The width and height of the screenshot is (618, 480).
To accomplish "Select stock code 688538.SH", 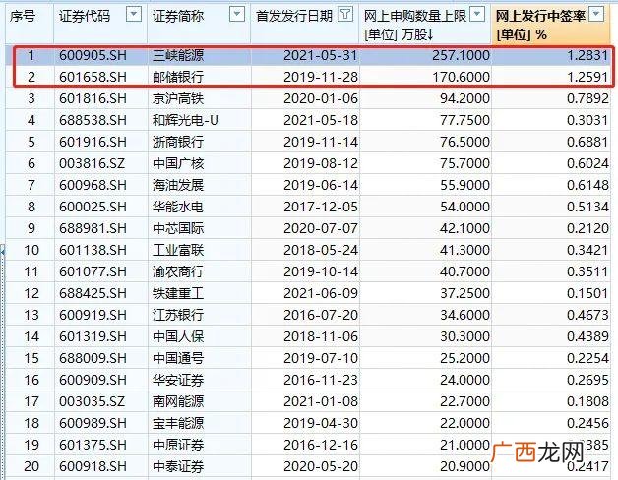I will tap(93, 120).
